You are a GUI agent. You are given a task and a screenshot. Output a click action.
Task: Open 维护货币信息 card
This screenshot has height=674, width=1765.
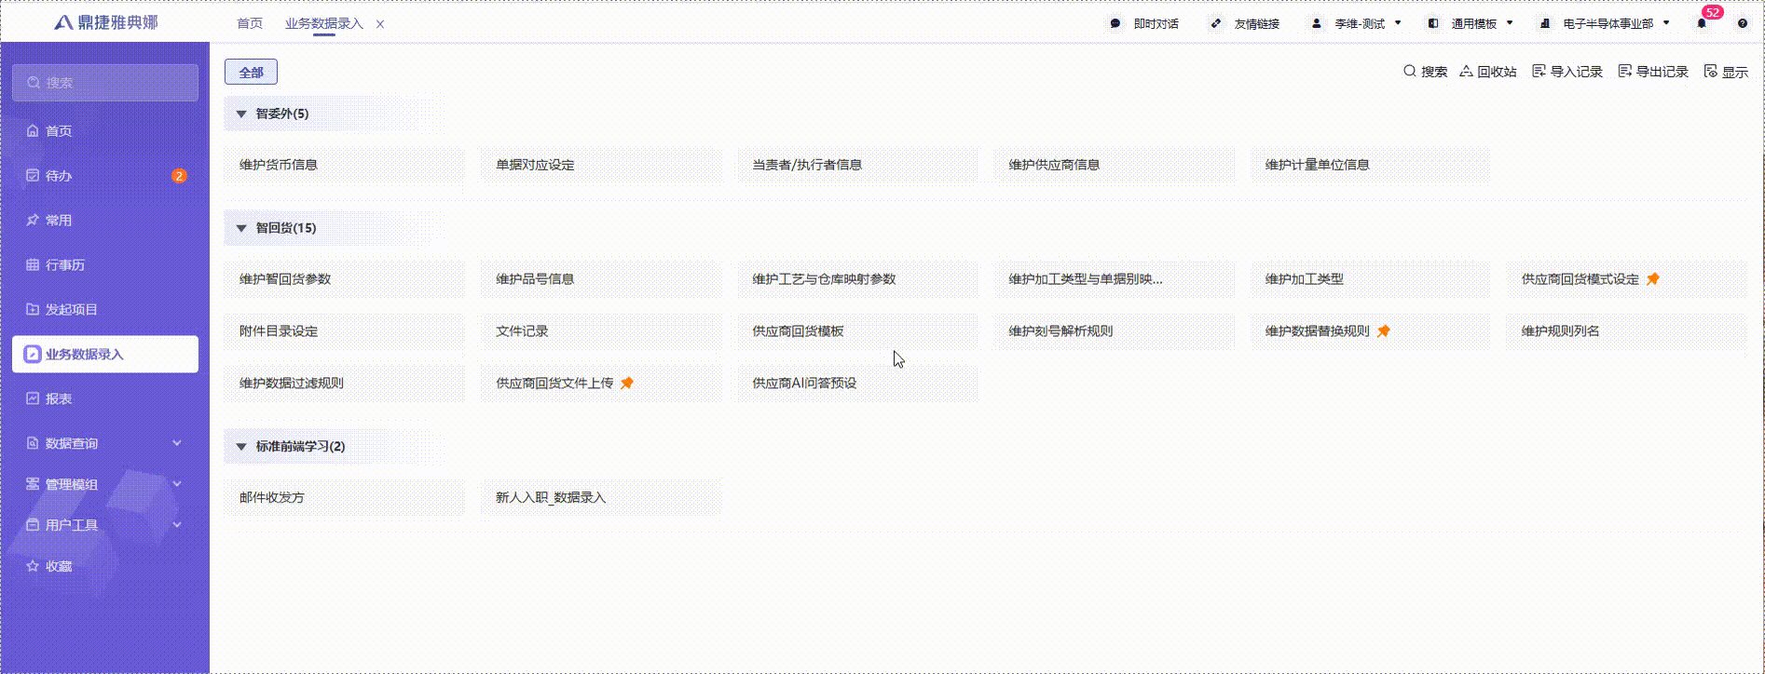point(344,165)
